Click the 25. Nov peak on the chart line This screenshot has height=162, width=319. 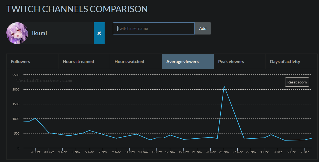(x=224, y=86)
